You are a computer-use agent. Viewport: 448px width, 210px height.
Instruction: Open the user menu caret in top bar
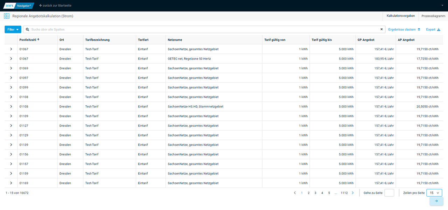442,6
